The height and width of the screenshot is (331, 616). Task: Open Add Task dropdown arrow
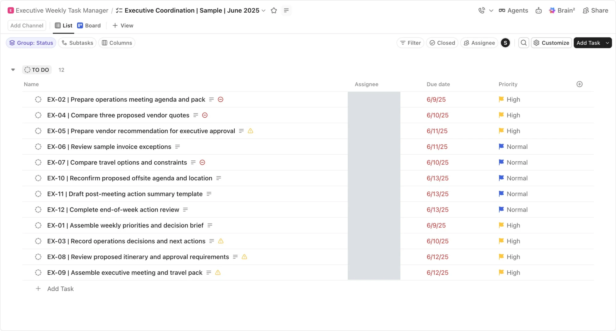coord(607,43)
